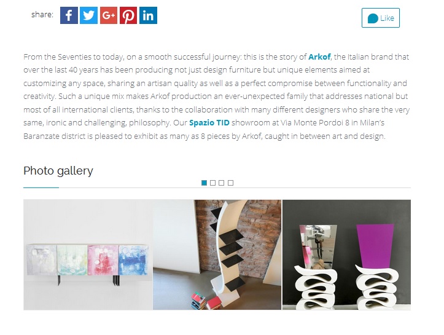The image size is (444, 335).
Task: Switch to second gallery page dot
Action: [x=213, y=183]
